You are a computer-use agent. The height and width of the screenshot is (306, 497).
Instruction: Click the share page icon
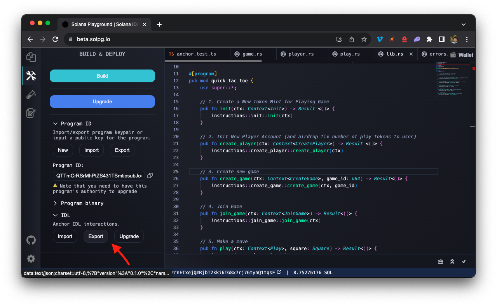click(352, 39)
